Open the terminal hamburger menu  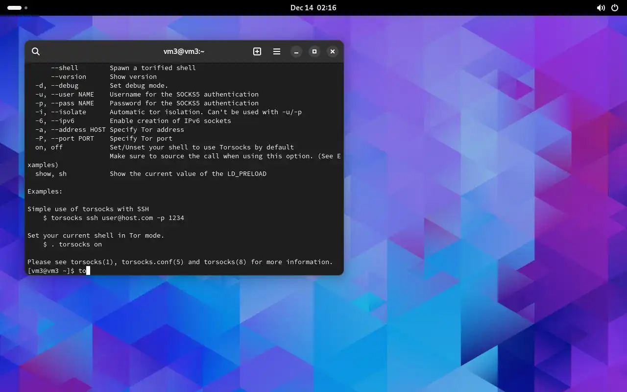[x=277, y=51]
